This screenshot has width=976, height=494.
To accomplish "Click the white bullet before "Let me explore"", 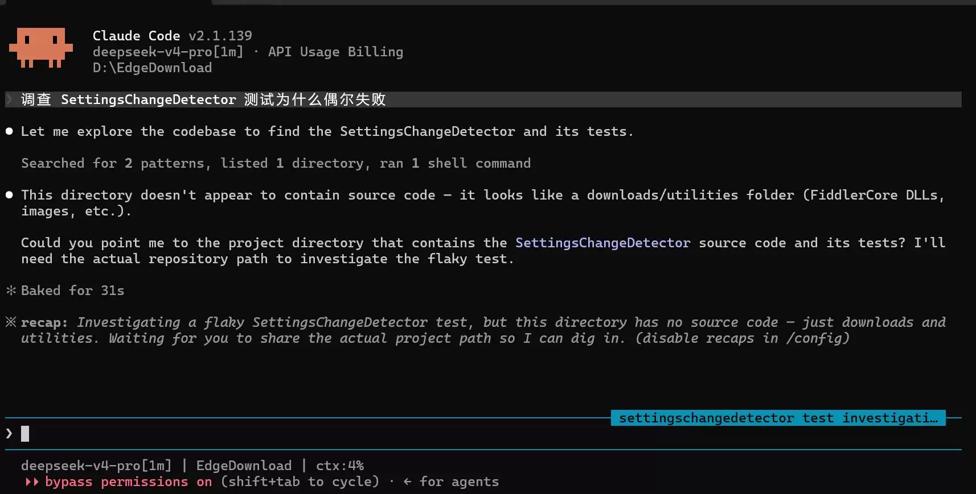I will (x=9, y=131).
